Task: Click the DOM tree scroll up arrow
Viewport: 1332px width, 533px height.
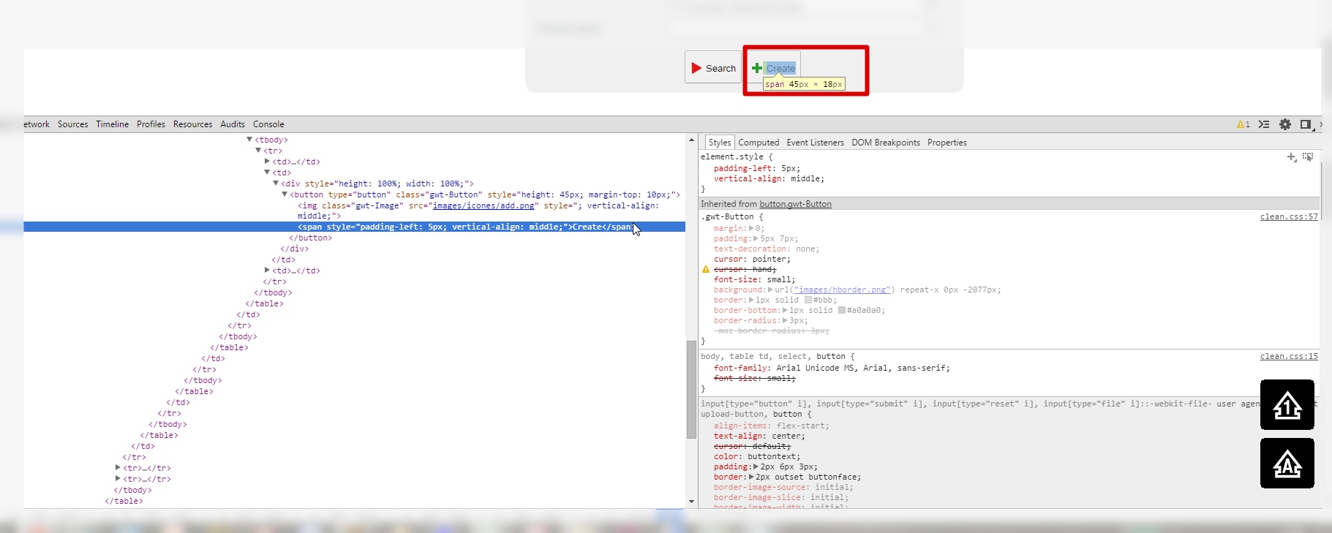Action: pyautogui.click(x=691, y=139)
